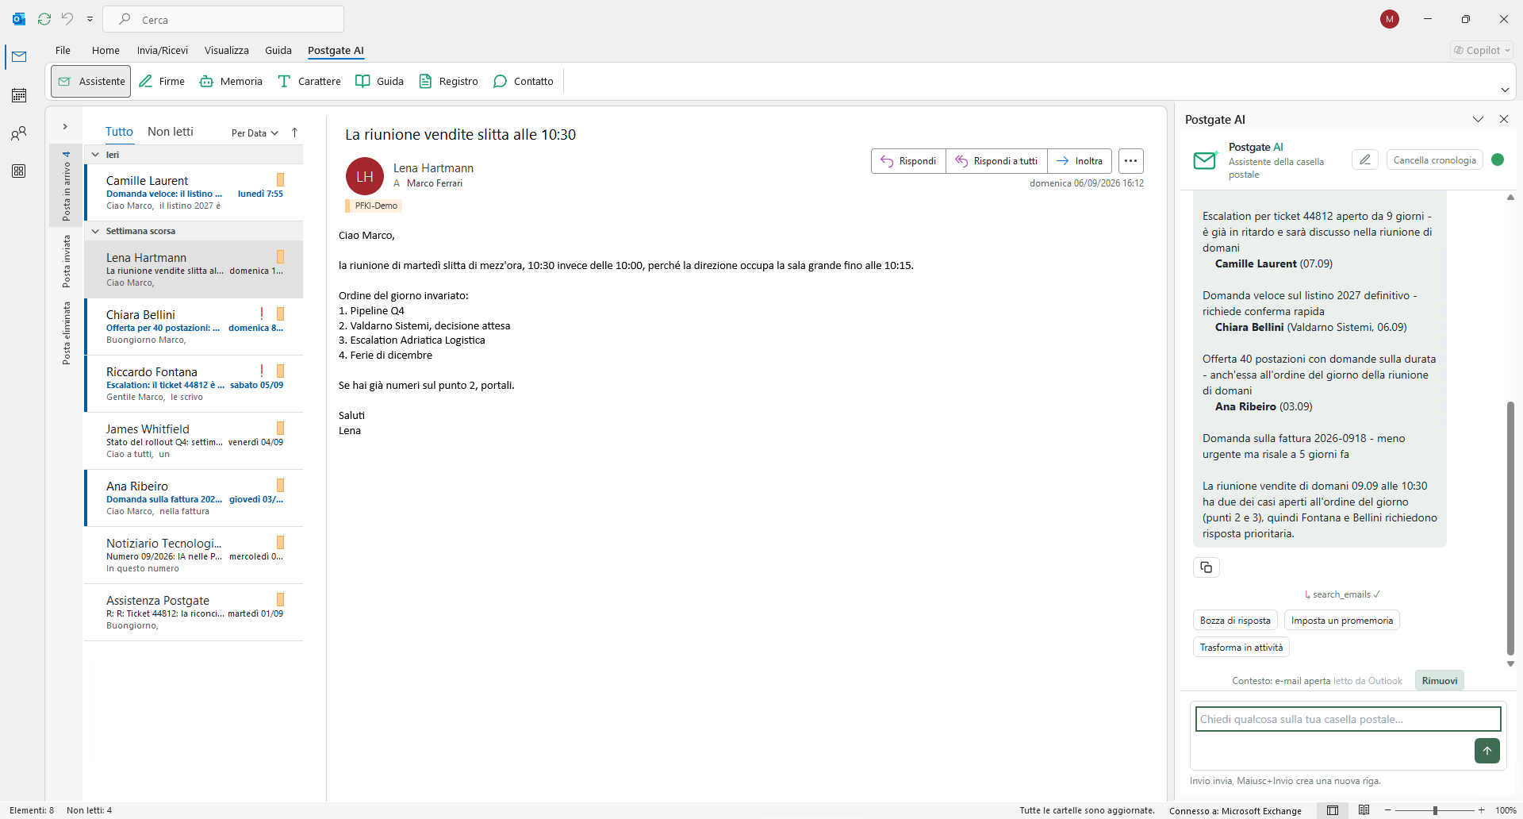
Task: Open the Registro log tool
Action: pyautogui.click(x=448, y=81)
